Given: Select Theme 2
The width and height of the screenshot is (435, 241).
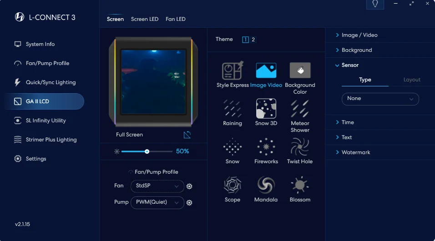Looking at the screenshot, I should (x=253, y=40).
